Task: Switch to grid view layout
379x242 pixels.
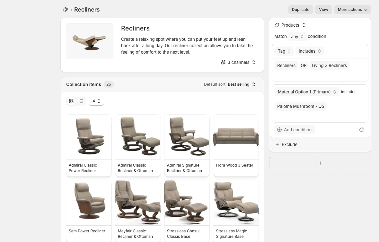Action: (x=71, y=101)
